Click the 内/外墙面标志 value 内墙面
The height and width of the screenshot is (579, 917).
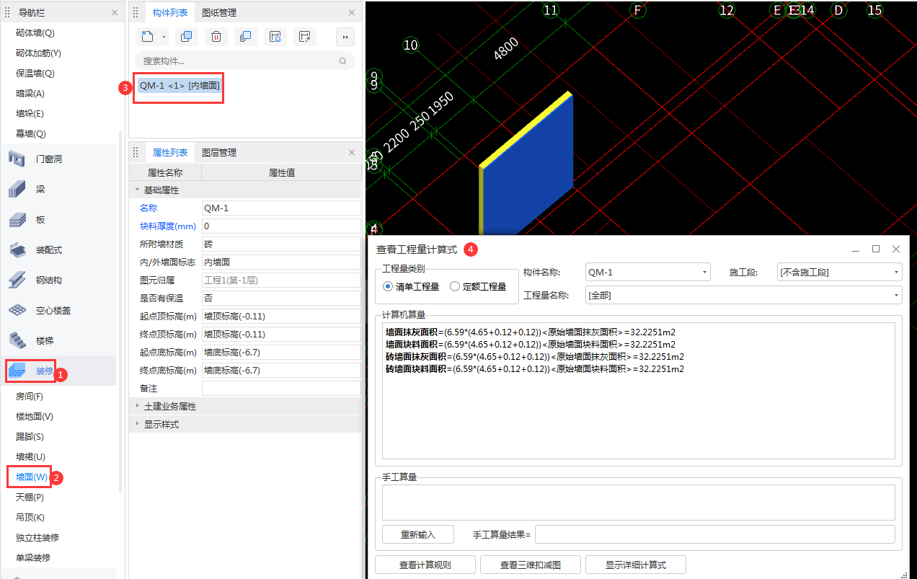[281, 262]
